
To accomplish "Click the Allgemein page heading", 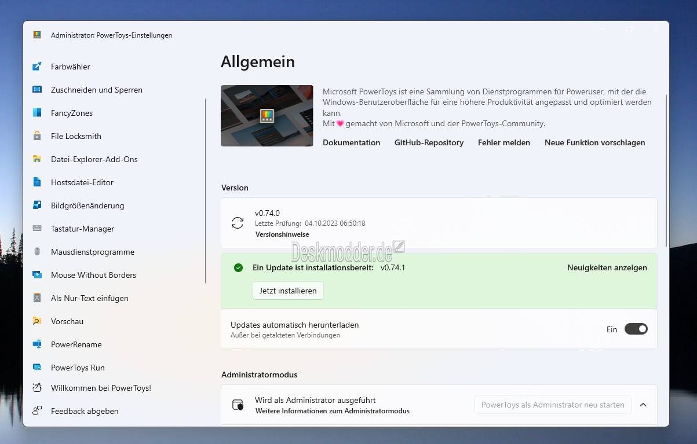I will click(x=258, y=61).
